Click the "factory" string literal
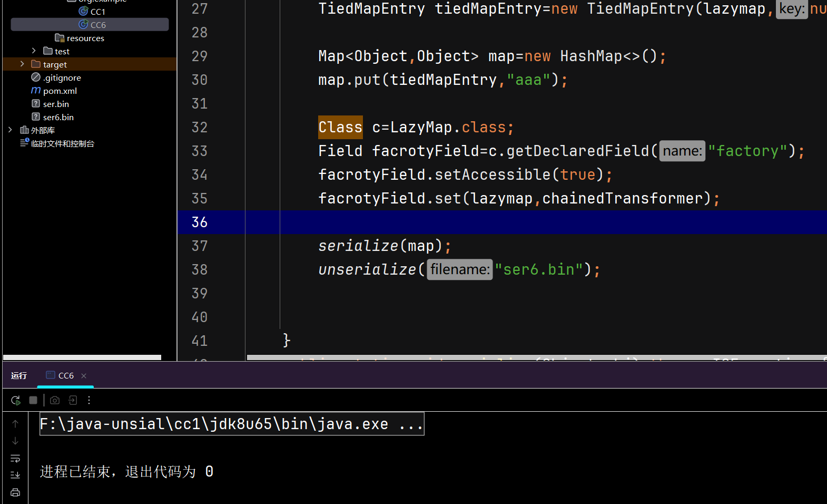 pos(748,151)
